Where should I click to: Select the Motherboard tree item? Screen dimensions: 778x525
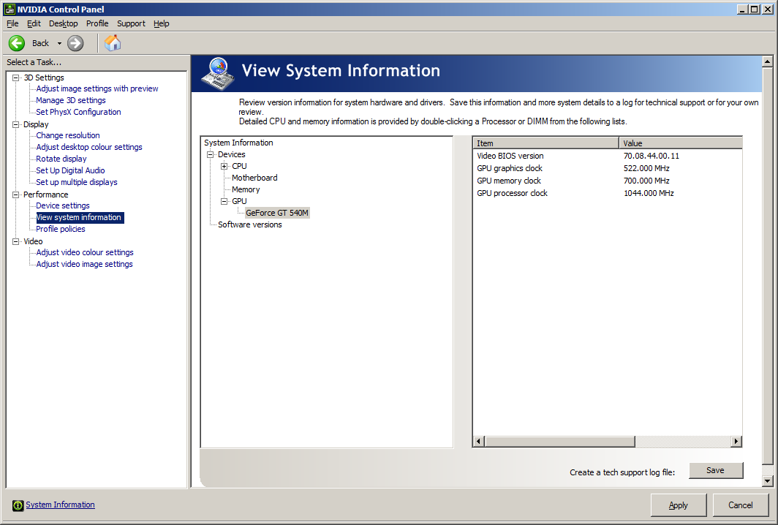[254, 178]
